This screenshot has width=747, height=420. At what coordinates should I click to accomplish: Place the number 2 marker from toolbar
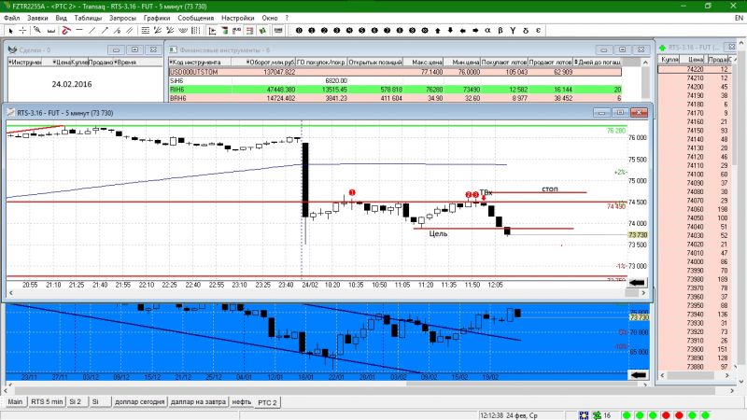pyautogui.click(x=324, y=31)
